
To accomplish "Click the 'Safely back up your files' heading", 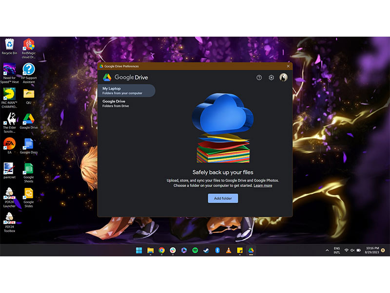I will click(x=223, y=172).
